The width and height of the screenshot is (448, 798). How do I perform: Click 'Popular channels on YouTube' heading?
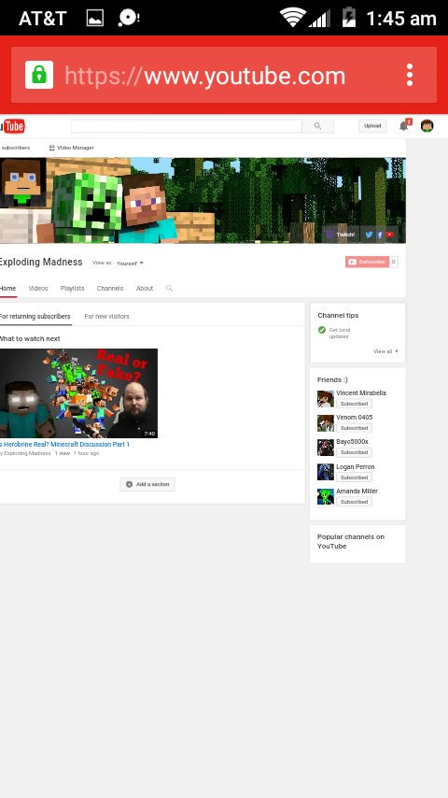tap(351, 542)
